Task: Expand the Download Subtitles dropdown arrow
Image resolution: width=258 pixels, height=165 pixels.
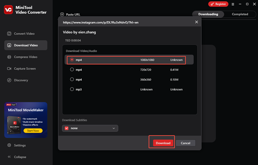Action: (x=114, y=128)
